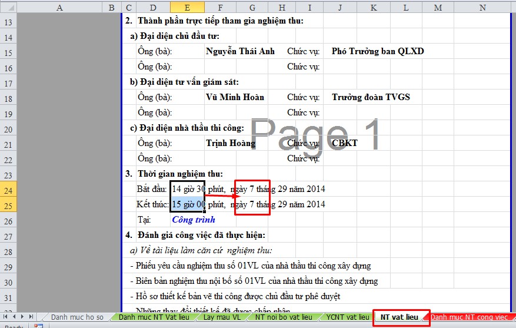The width and height of the screenshot is (516, 328).
Task: Open the YCNT vat lieu sheet tab
Action: pos(348,317)
